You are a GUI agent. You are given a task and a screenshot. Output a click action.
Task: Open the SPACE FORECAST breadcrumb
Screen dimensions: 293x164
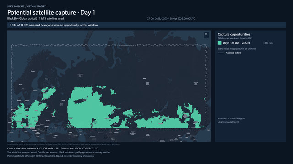[16, 6]
